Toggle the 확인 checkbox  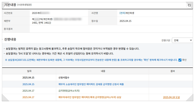(180, 60)
